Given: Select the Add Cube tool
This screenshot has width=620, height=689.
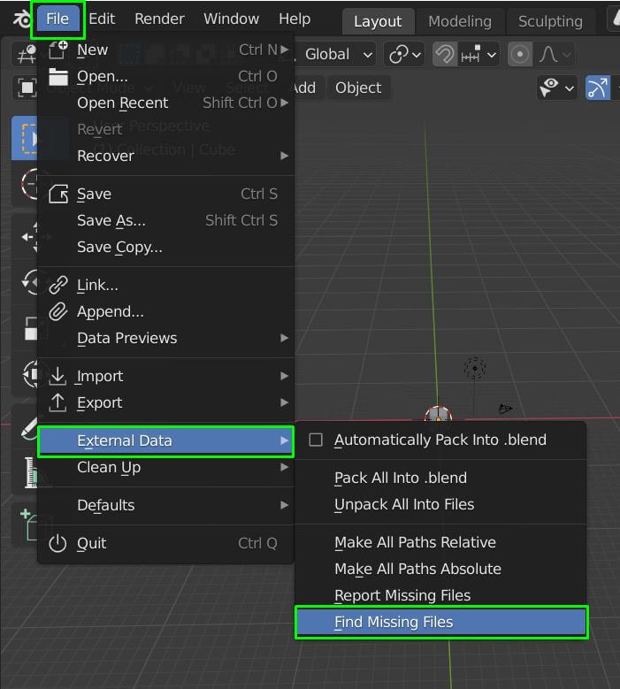Looking at the screenshot, I should coord(28,524).
